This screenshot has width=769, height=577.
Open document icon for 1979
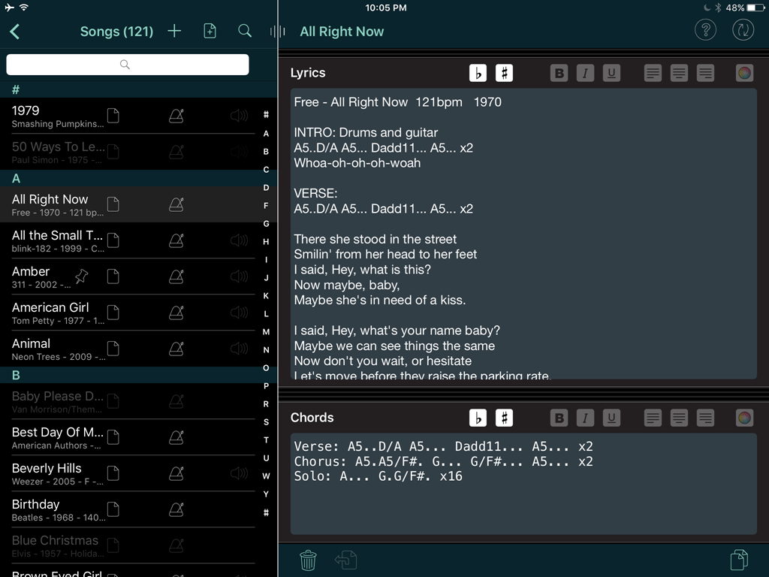tap(113, 116)
